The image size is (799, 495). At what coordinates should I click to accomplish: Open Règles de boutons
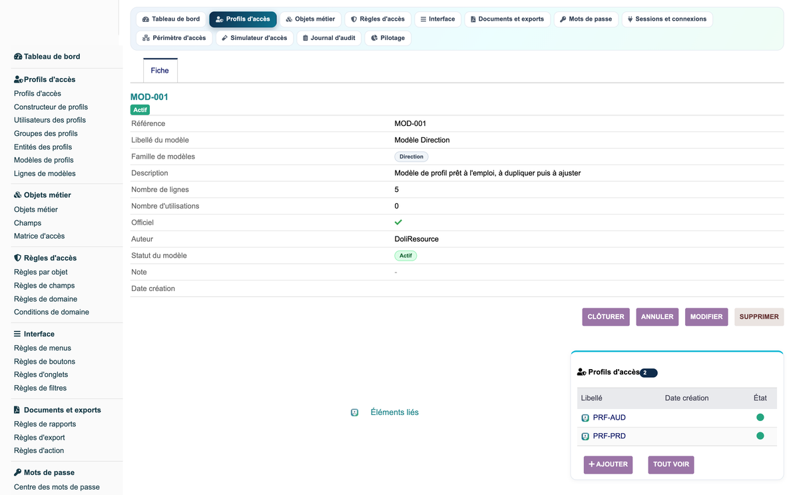point(45,362)
